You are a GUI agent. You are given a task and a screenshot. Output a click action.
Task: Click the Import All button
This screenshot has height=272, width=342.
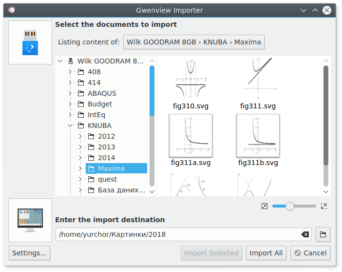click(266, 253)
